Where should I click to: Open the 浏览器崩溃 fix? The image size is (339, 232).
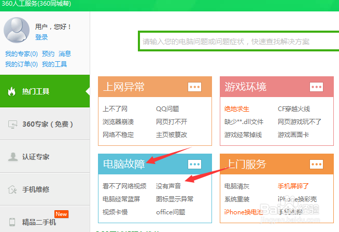click(x=118, y=121)
